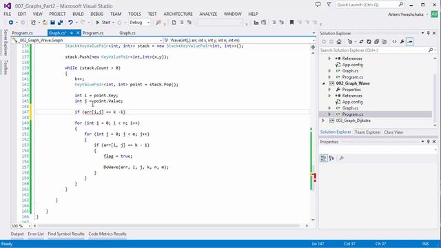Open the Code Metrics Results tab

point(107,234)
